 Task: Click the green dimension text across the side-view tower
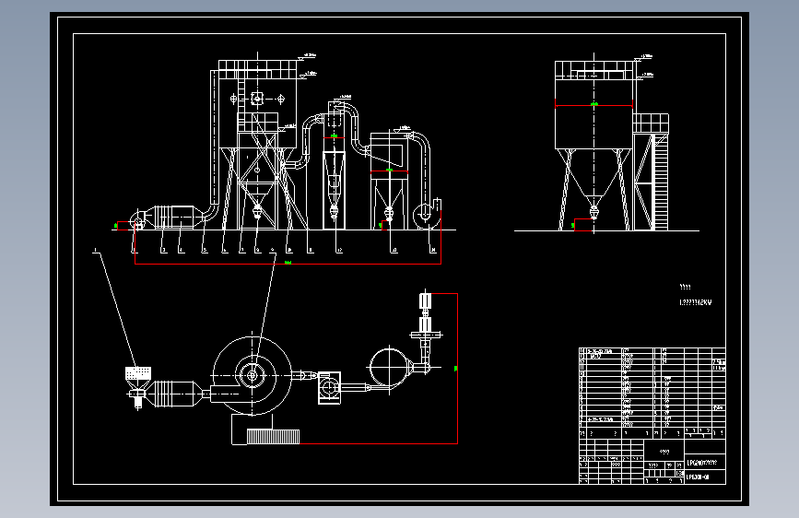(594, 104)
